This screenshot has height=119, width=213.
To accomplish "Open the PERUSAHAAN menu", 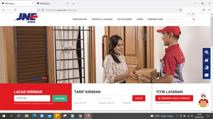I will (80, 19).
